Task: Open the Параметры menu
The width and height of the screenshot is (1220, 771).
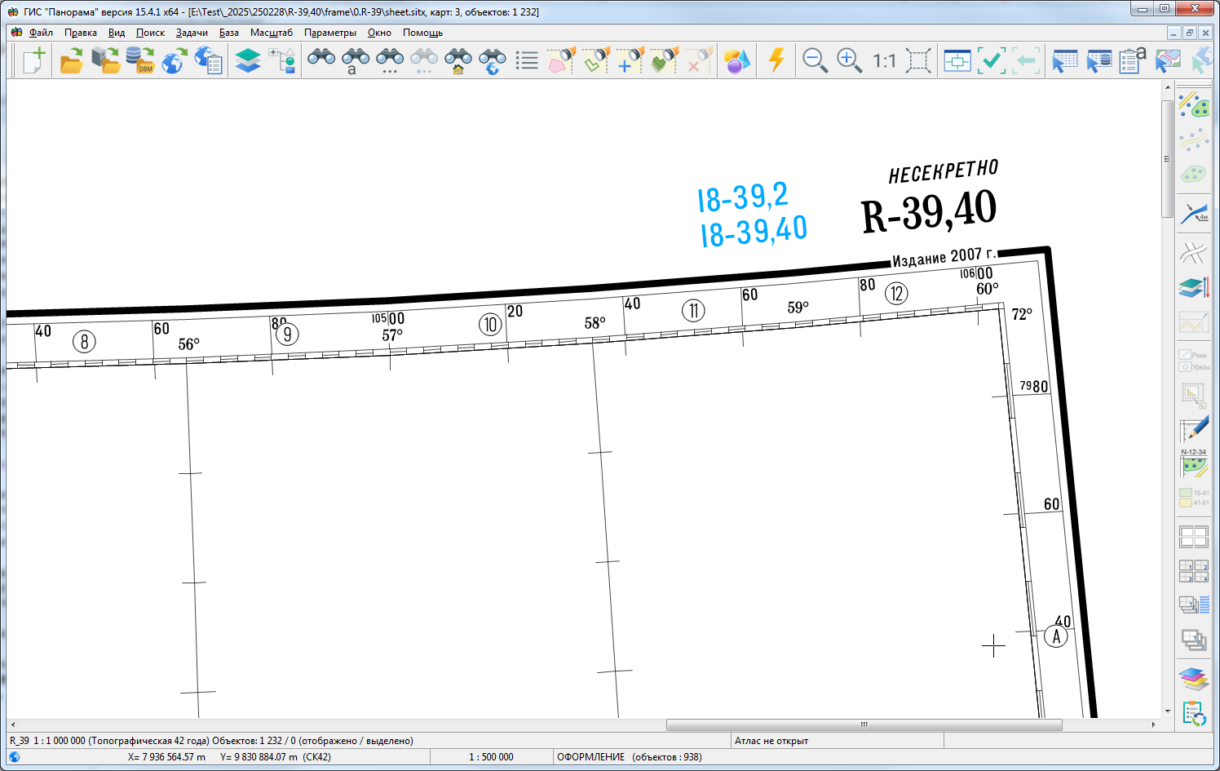Action: (330, 33)
